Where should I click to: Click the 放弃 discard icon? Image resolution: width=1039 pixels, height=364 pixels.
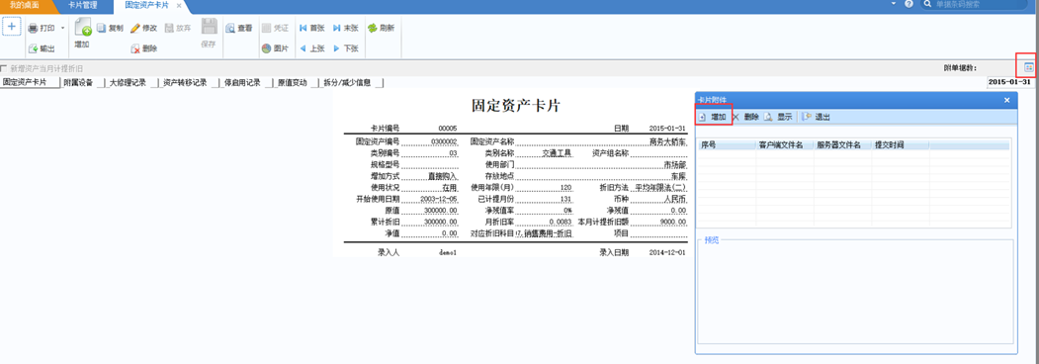click(169, 29)
